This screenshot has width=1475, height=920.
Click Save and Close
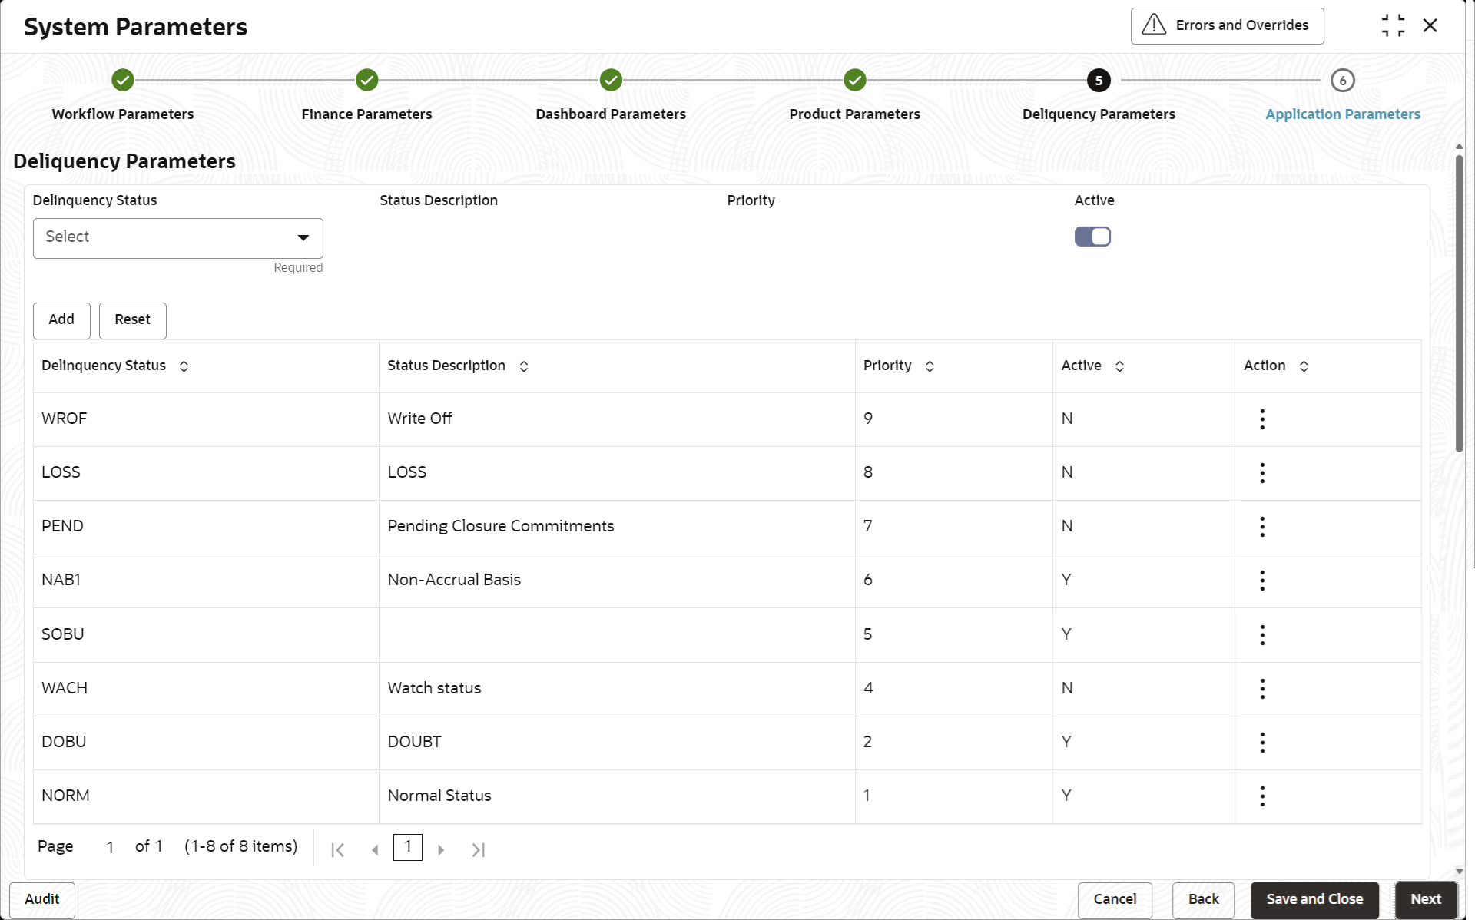pos(1314,900)
